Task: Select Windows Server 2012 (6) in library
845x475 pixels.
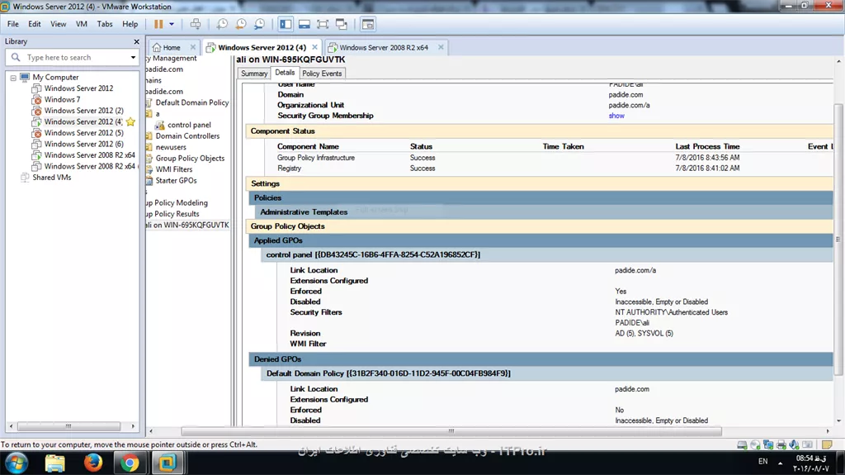Action: coord(83,144)
